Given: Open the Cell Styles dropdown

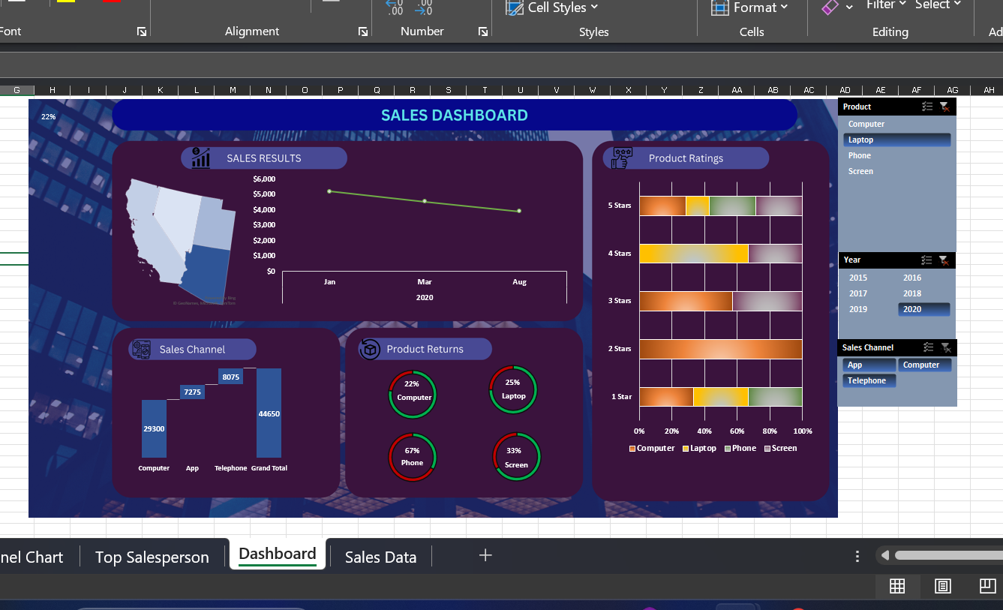Looking at the screenshot, I should point(563,8).
